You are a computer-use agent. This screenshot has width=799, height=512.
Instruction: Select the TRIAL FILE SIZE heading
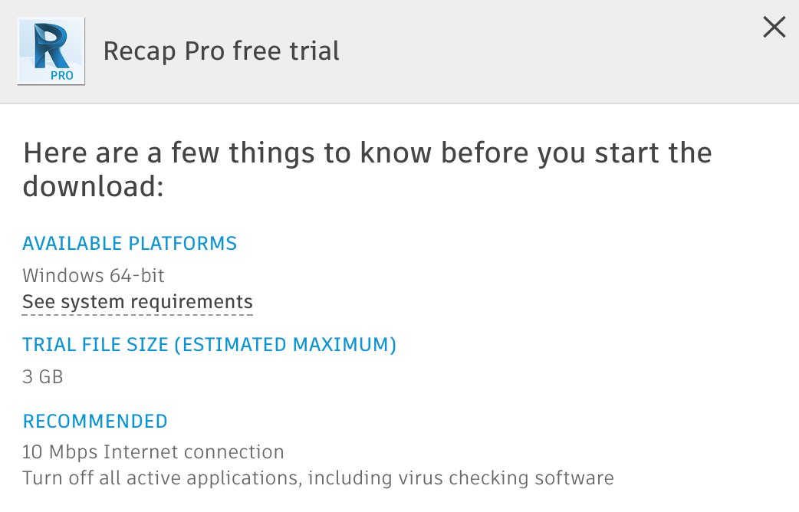96,345
